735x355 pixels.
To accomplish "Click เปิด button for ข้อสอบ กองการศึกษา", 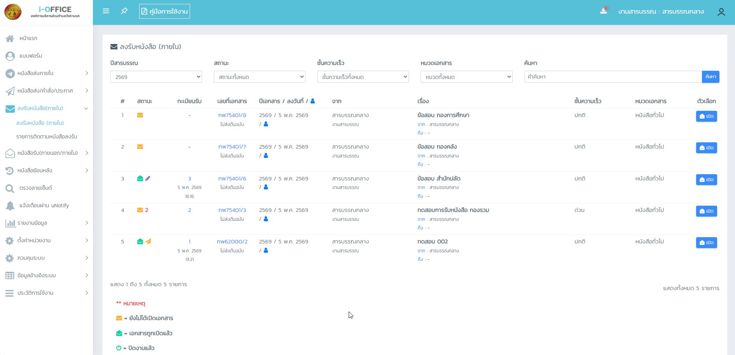I will pos(706,116).
